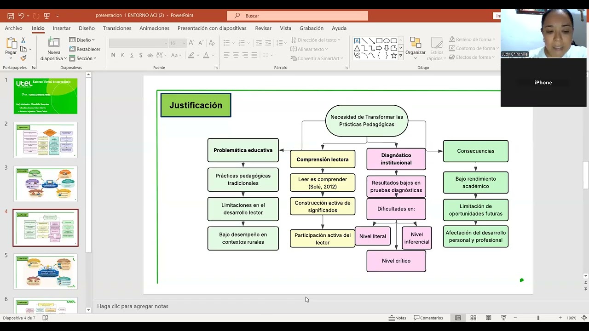Screen dimensions: 589x331
Task: Expand the shapes gallery More arrow
Action: pyautogui.click(x=401, y=56)
